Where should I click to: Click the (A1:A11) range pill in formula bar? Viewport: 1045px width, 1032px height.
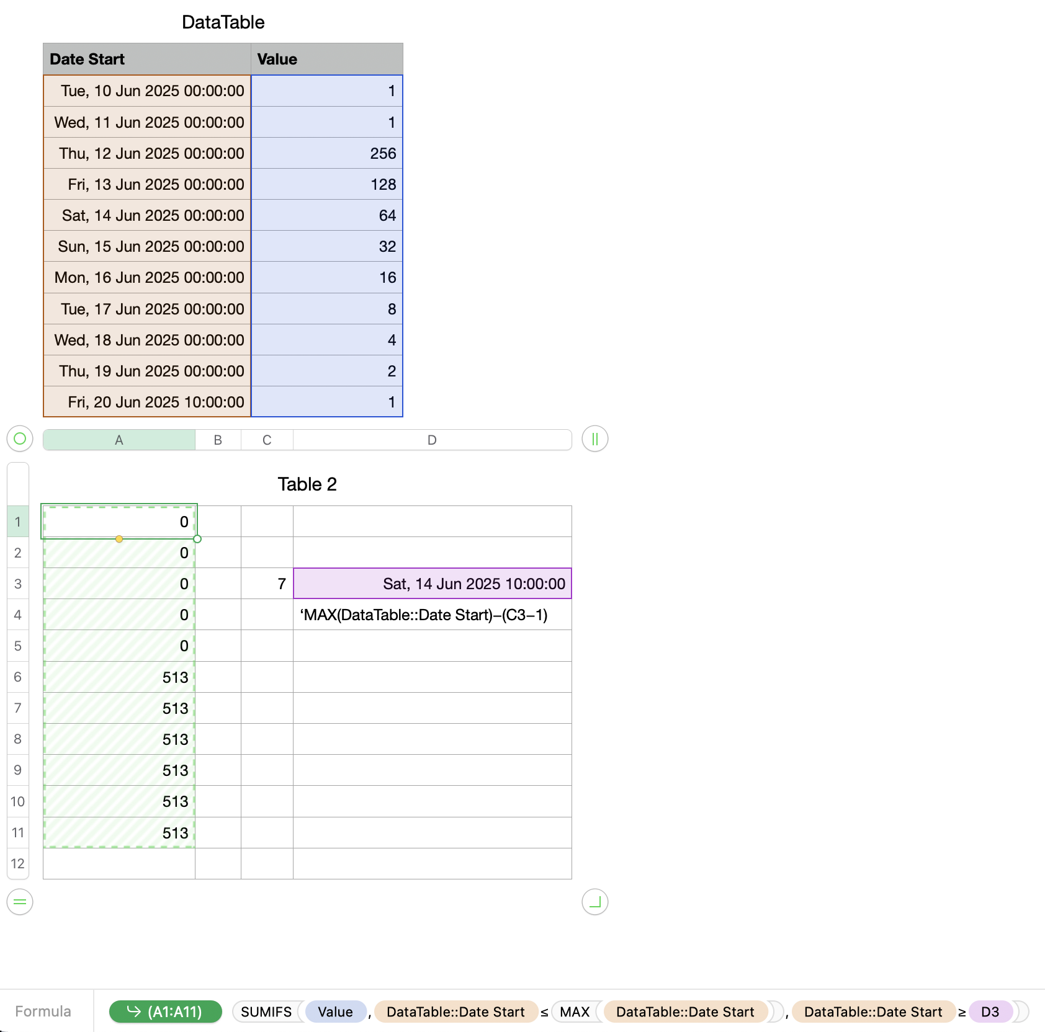point(166,1012)
